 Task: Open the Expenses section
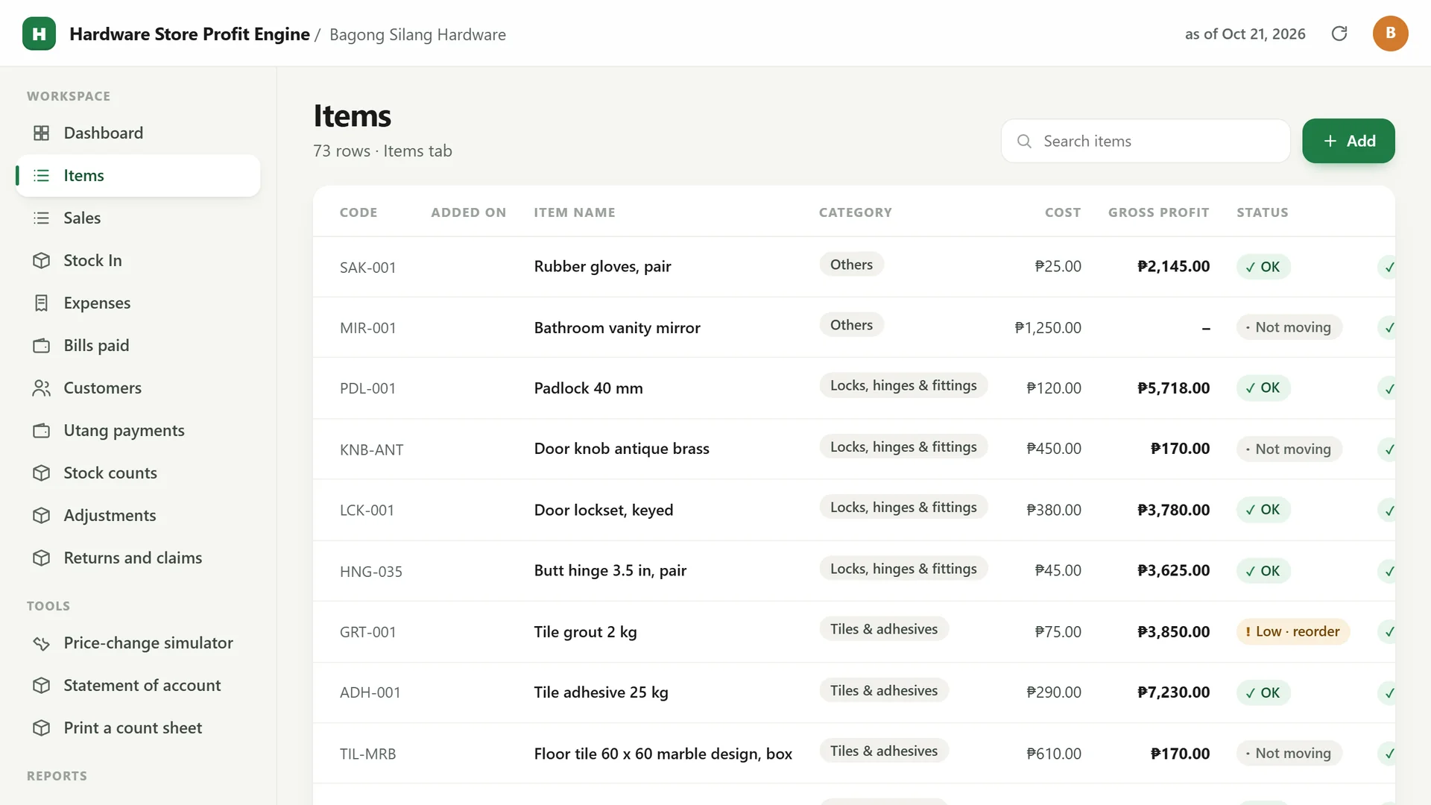138,303
